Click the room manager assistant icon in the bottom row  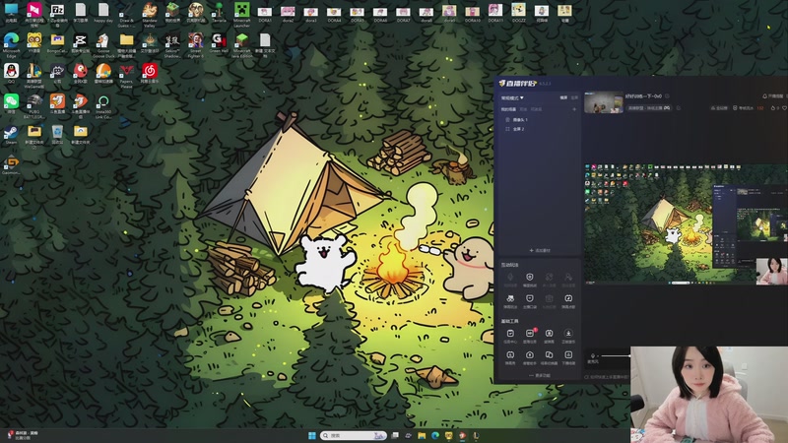click(530, 354)
